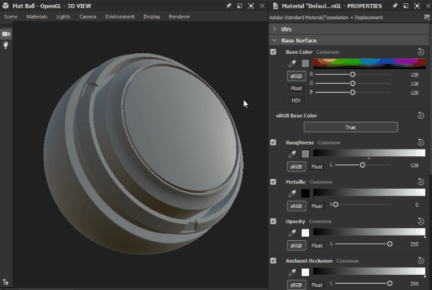Screen dimensions: 432x290
Task: Disable the Opacity checkbox
Action: pyautogui.click(x=273, y=221)
